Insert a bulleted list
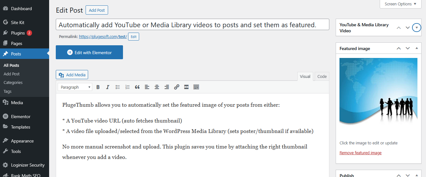This screenshot has width=426, height=177. (x=118, y=87)
